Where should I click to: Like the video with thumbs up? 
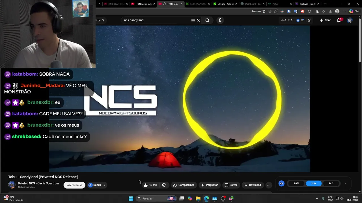click(150, 185)
